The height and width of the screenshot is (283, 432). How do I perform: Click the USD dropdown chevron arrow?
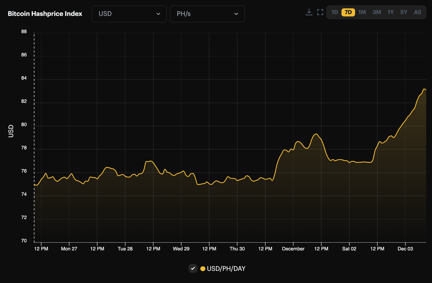click(159, 14)
